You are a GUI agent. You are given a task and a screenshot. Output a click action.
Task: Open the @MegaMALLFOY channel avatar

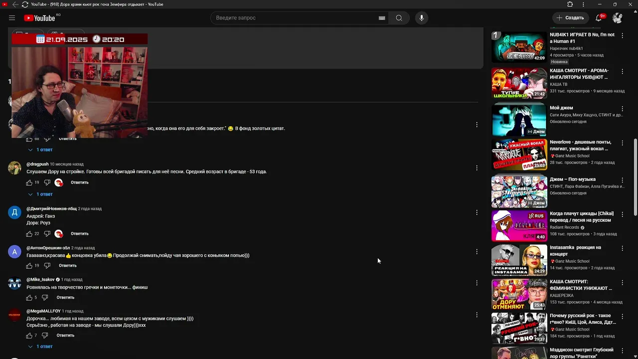(14, 315)
